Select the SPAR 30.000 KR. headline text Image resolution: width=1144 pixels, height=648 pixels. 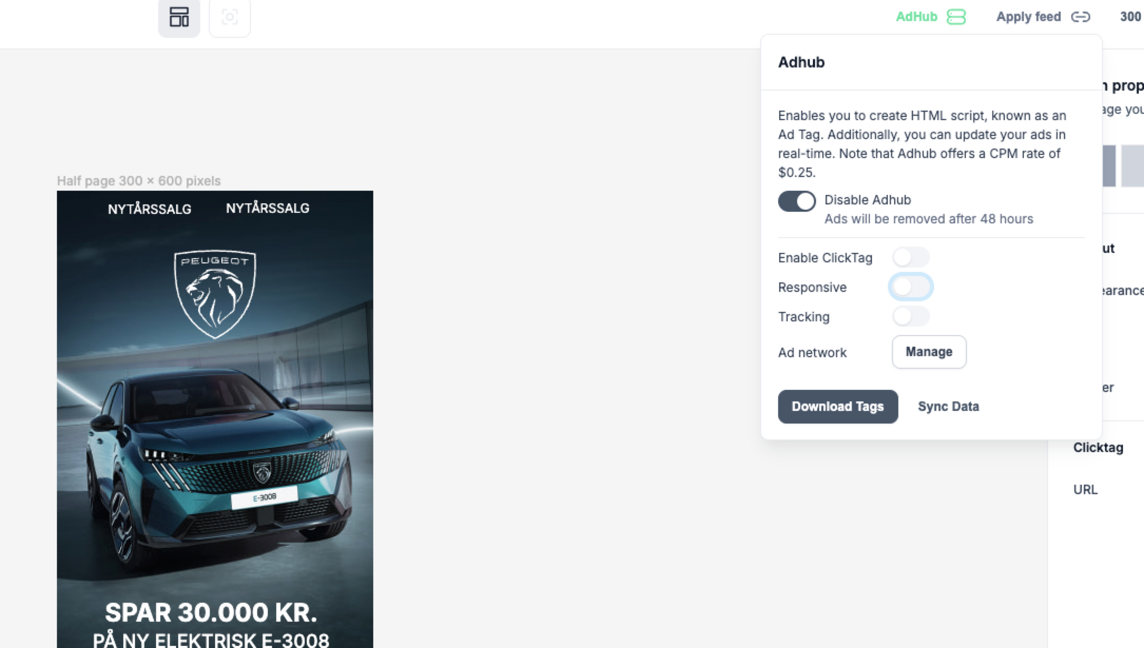(x=211, y=613)
